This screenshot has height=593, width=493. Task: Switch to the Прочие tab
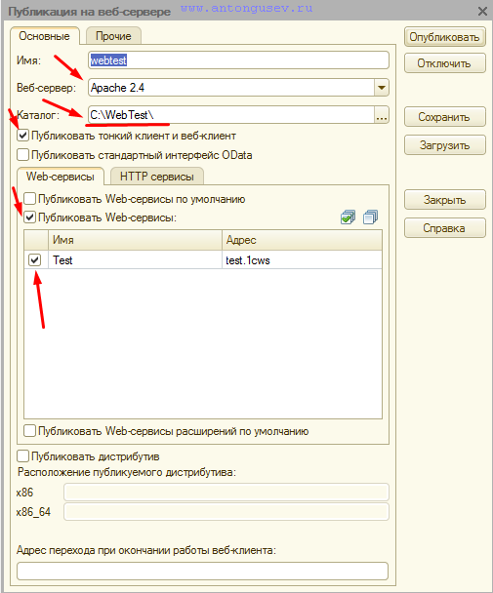[x=113, y=36]
